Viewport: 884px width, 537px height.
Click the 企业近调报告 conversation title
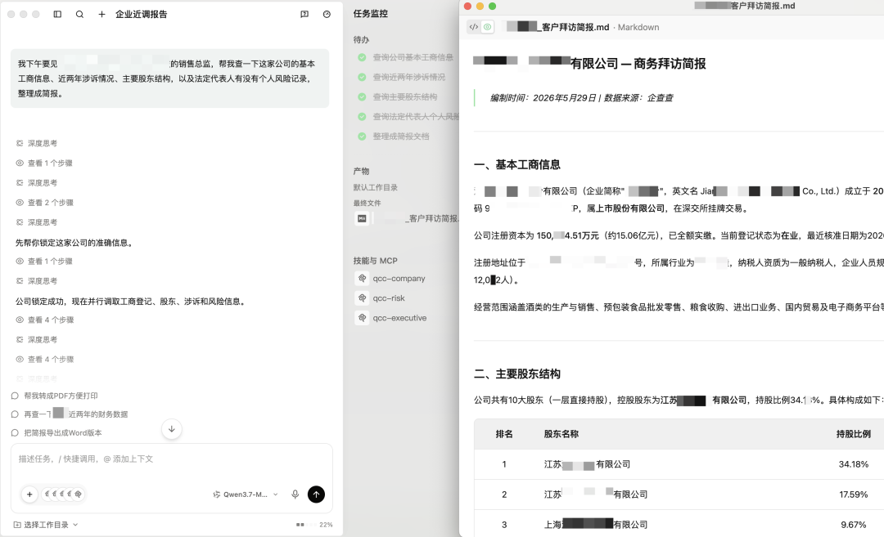tap(141, 14)
